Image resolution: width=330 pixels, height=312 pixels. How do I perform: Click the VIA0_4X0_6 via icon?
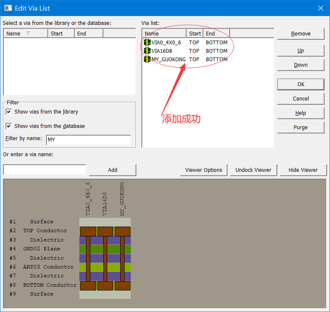[x=147, y=42]
